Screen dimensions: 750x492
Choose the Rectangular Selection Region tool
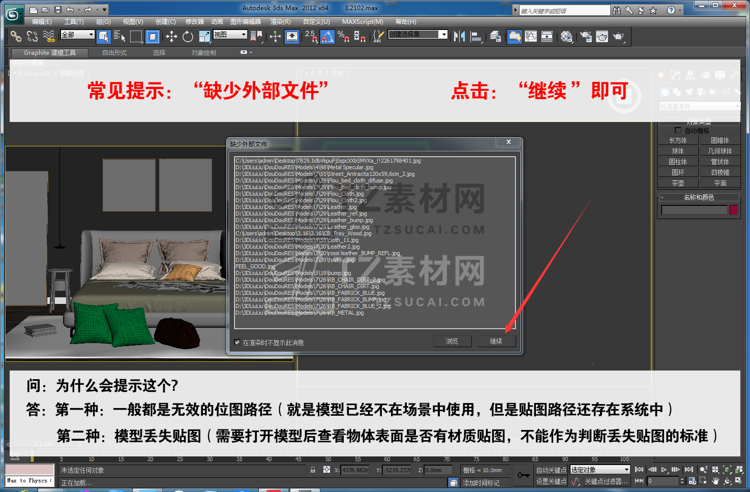[136, 36]
